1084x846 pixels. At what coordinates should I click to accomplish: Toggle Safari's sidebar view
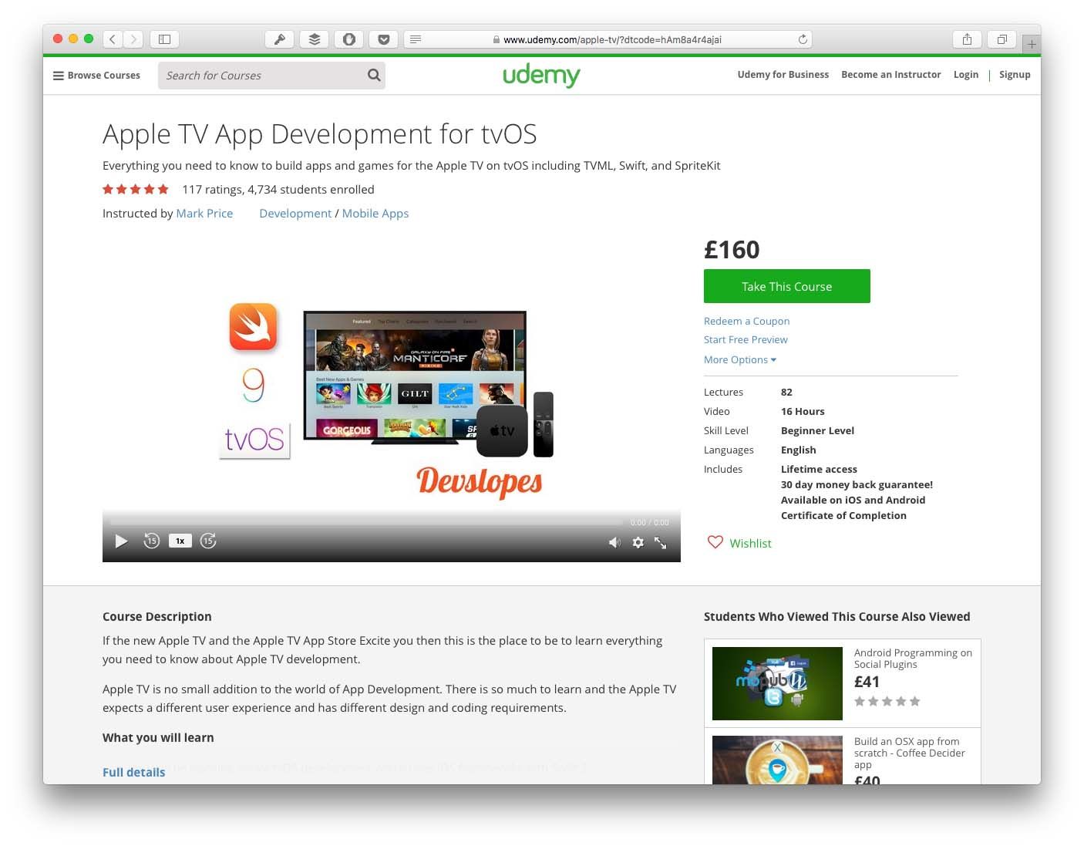coord(164,39)
